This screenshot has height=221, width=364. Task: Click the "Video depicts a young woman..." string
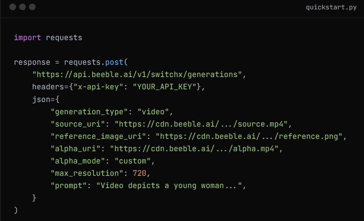pyautogui.click(x=169, y=186)
